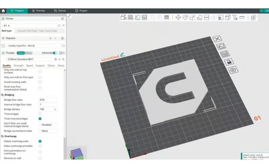Viewport: 269px width, 168px height.
Task: Add a filament with the plus icon
Action: [50, 38]
